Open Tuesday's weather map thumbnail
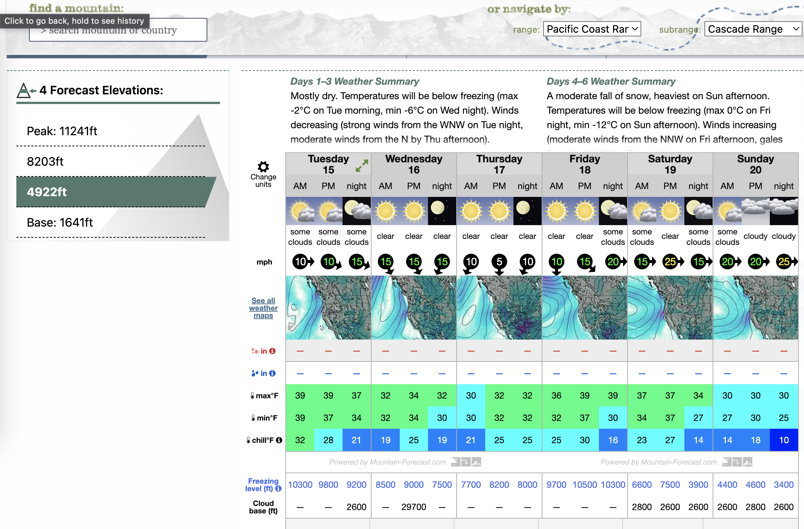804x529 pixels. point(328,308)
